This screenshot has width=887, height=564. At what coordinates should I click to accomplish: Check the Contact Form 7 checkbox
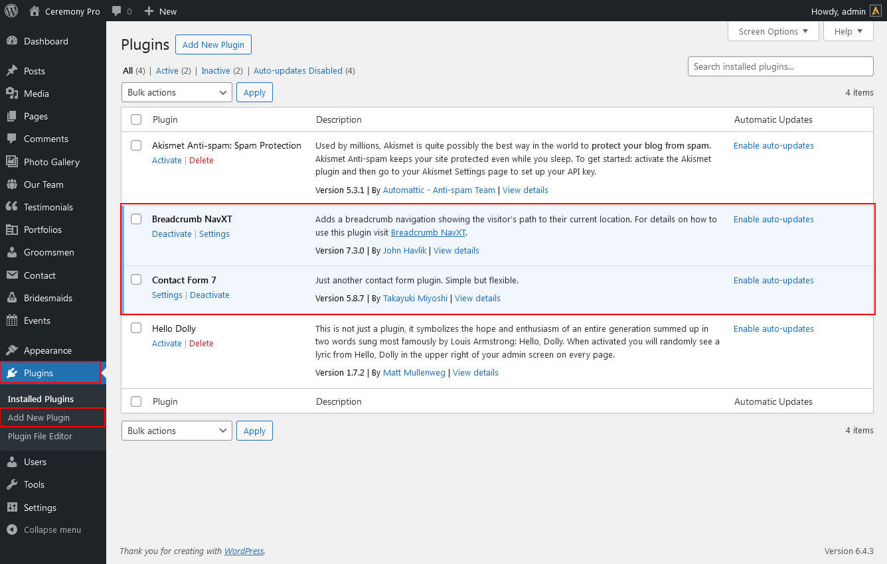click(x=136, y=280)
